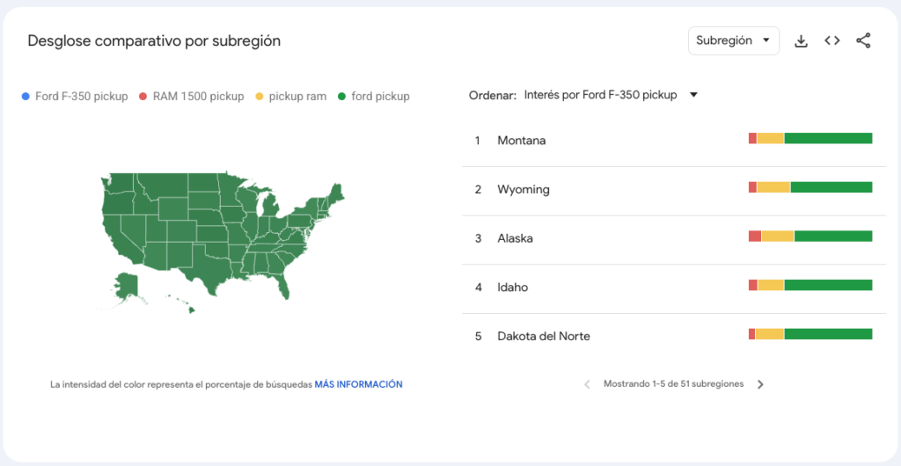
Task: Open the Subregión dropdown
Action: click(733, 40)
